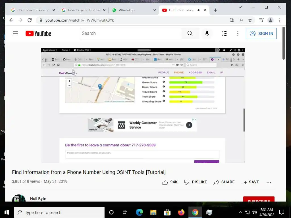
Task: Show hidden tray icons chevron
Action: click(240, 212)
